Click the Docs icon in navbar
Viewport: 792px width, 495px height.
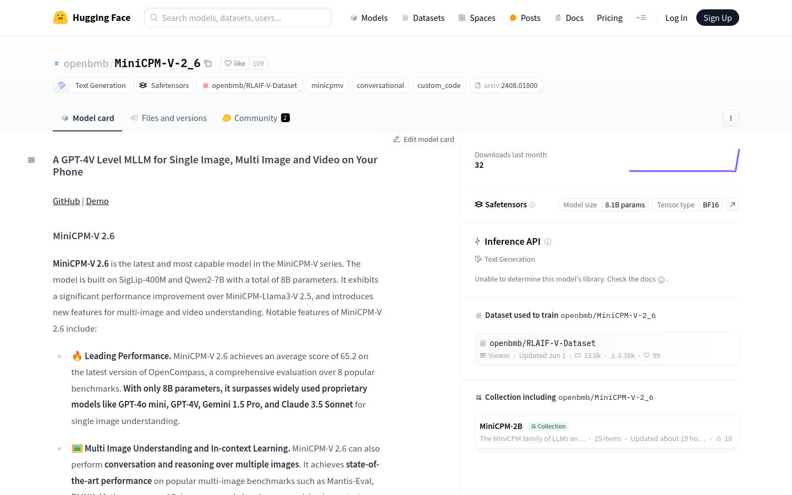[x=558, y=18]
